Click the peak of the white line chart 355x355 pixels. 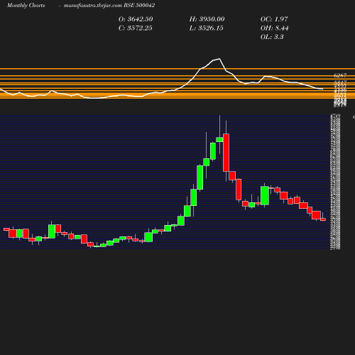[219, 59]
